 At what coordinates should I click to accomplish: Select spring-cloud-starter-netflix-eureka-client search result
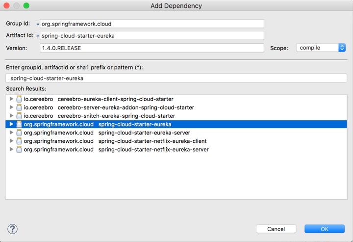(152, 141)
